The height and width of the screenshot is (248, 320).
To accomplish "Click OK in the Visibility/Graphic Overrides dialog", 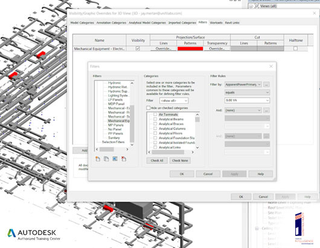I will coord(241,197).
